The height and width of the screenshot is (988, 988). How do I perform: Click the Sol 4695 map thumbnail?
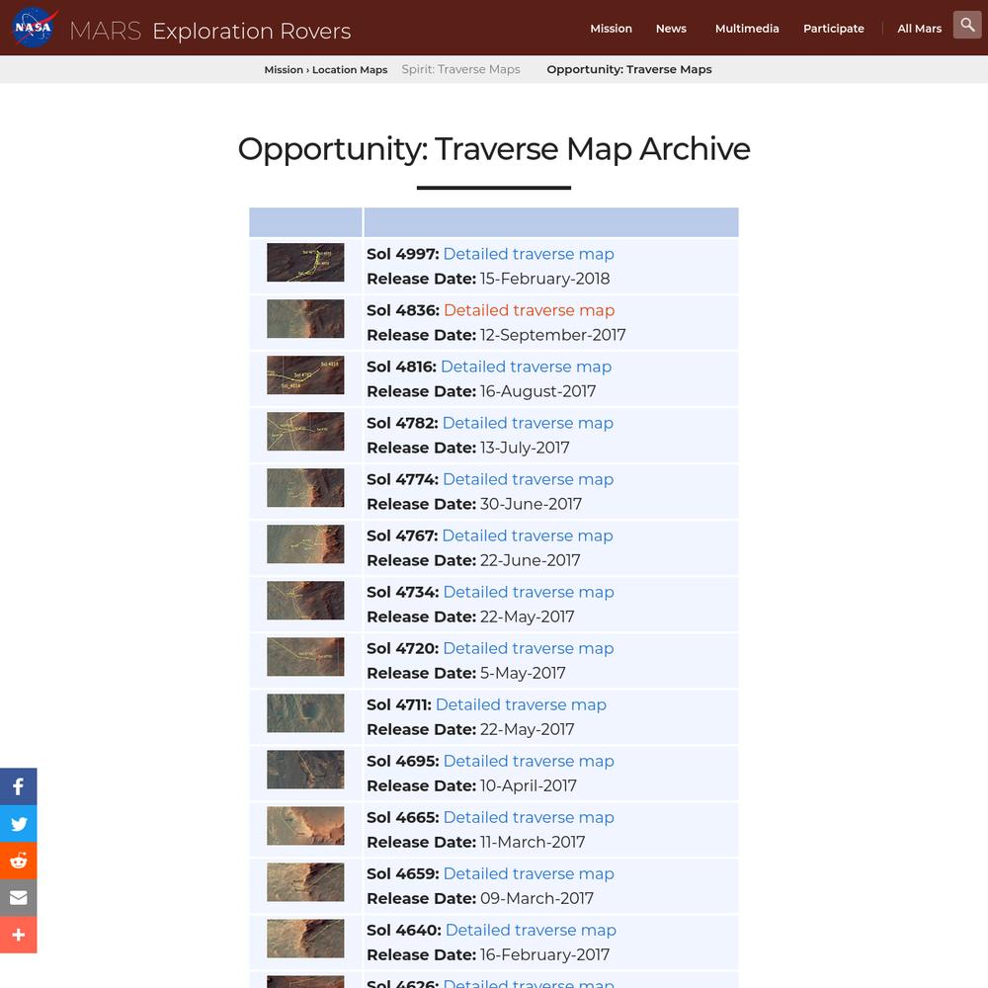tap(305, 770)
